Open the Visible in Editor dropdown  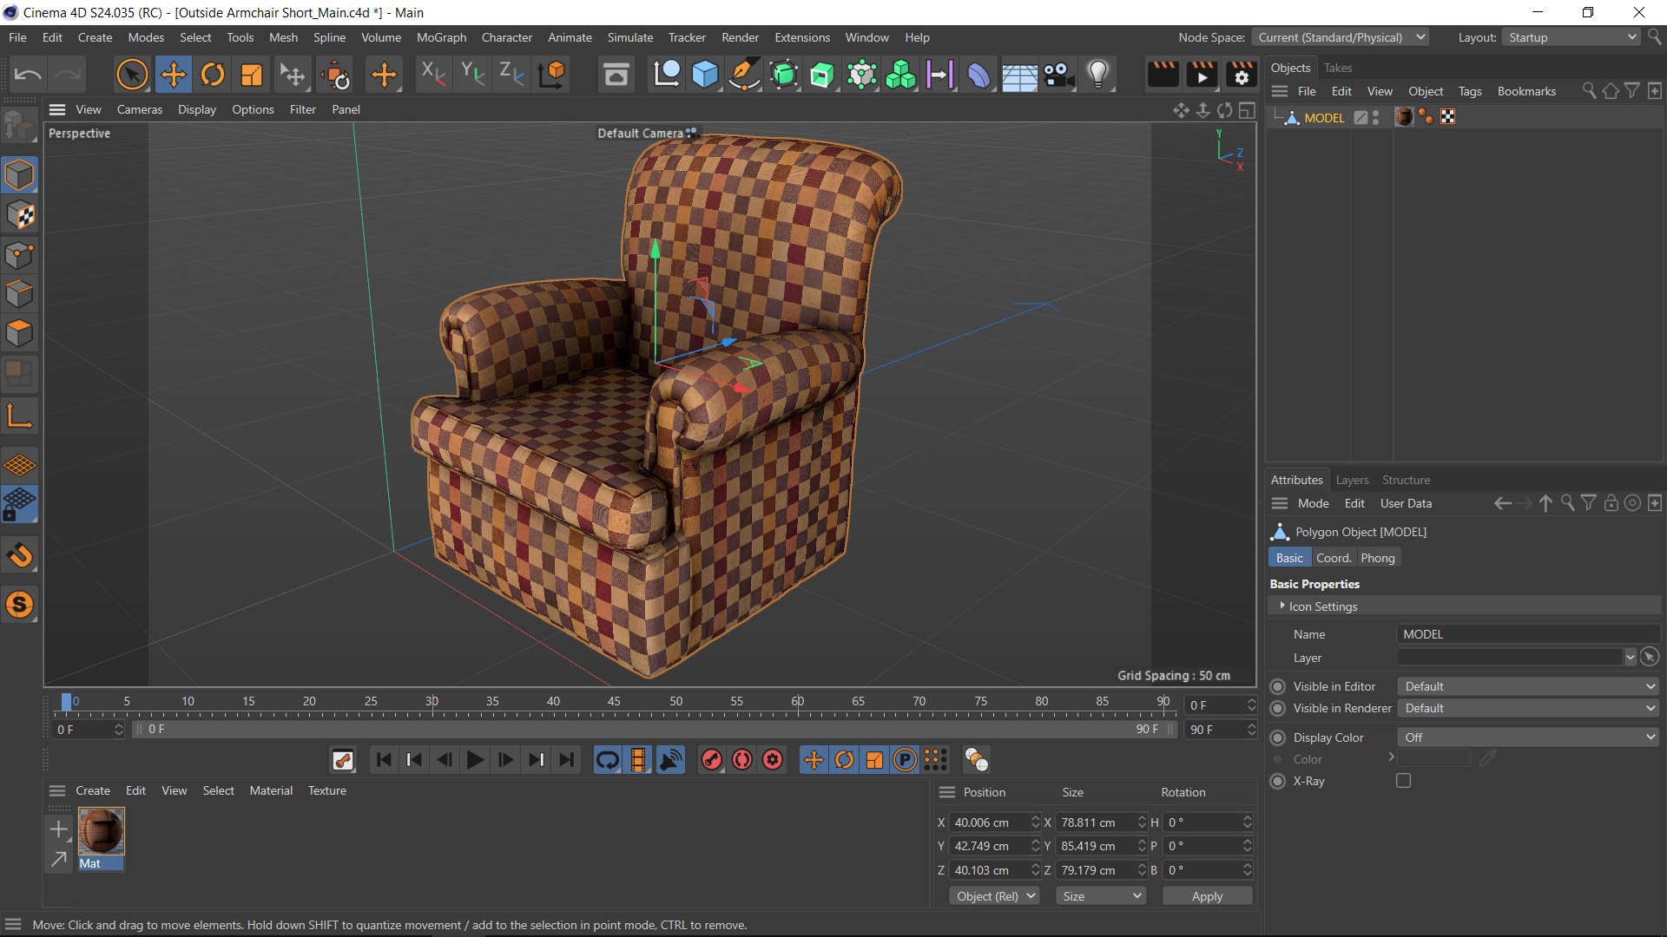(x=1528, y=686)
